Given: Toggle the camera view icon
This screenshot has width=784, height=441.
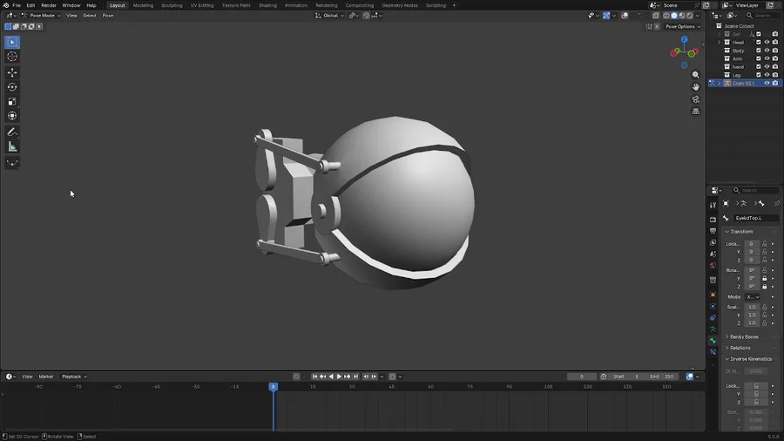Looking at the screenshot, I should (695, 99).
